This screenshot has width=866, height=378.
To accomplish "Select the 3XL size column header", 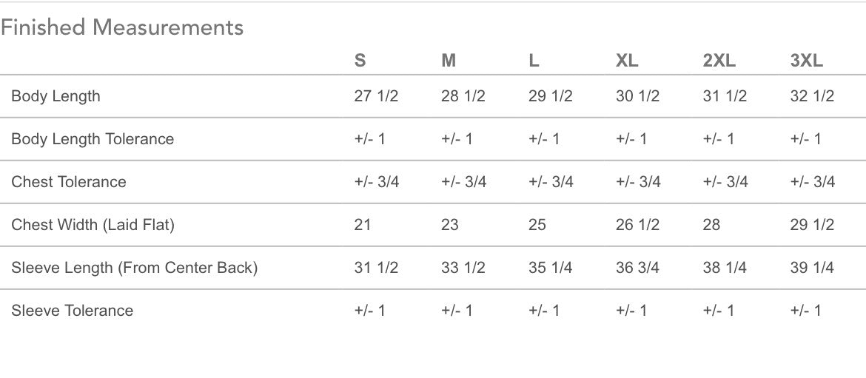I will click(x=807, y=61).
